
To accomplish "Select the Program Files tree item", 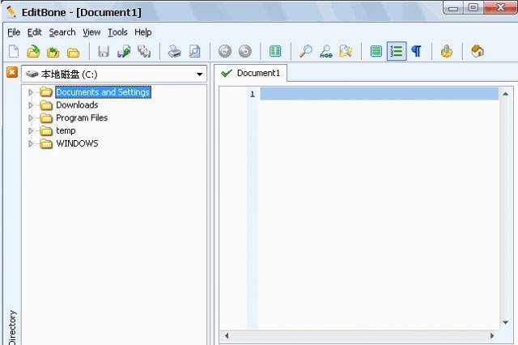I will coord(82,118).
